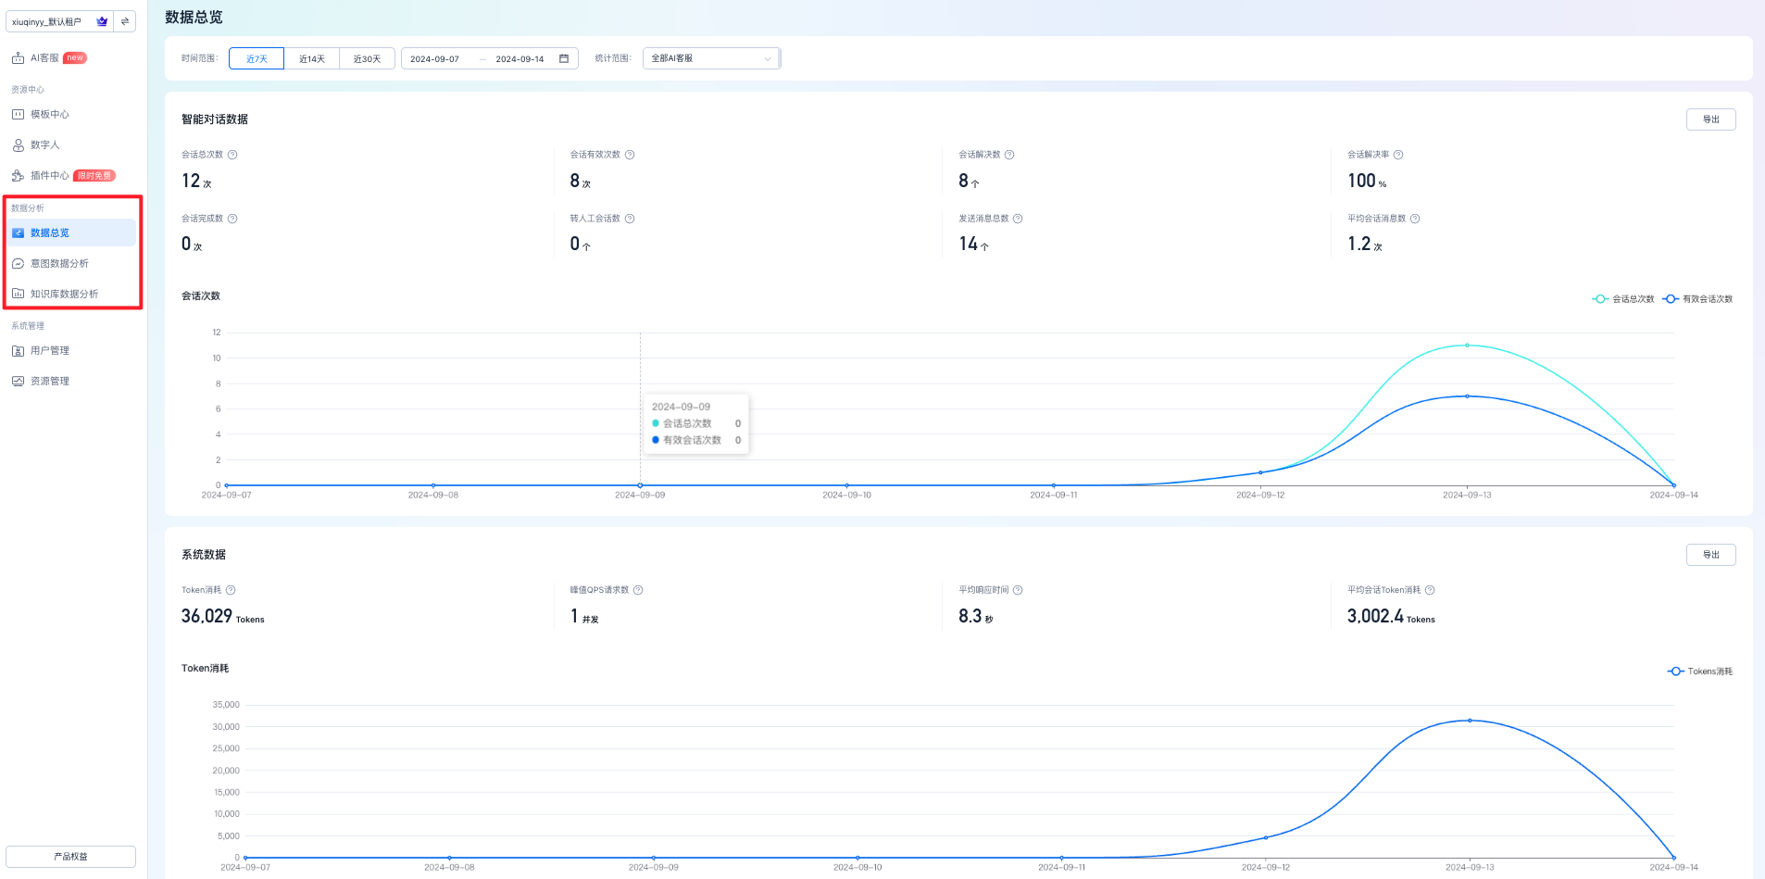The image size is (1765, 879).
Task: Click help icon next to 平均会话消息数
Action: pos(1415,219)
